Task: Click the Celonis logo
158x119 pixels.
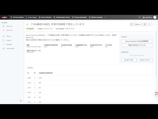Action: [4, 17]
